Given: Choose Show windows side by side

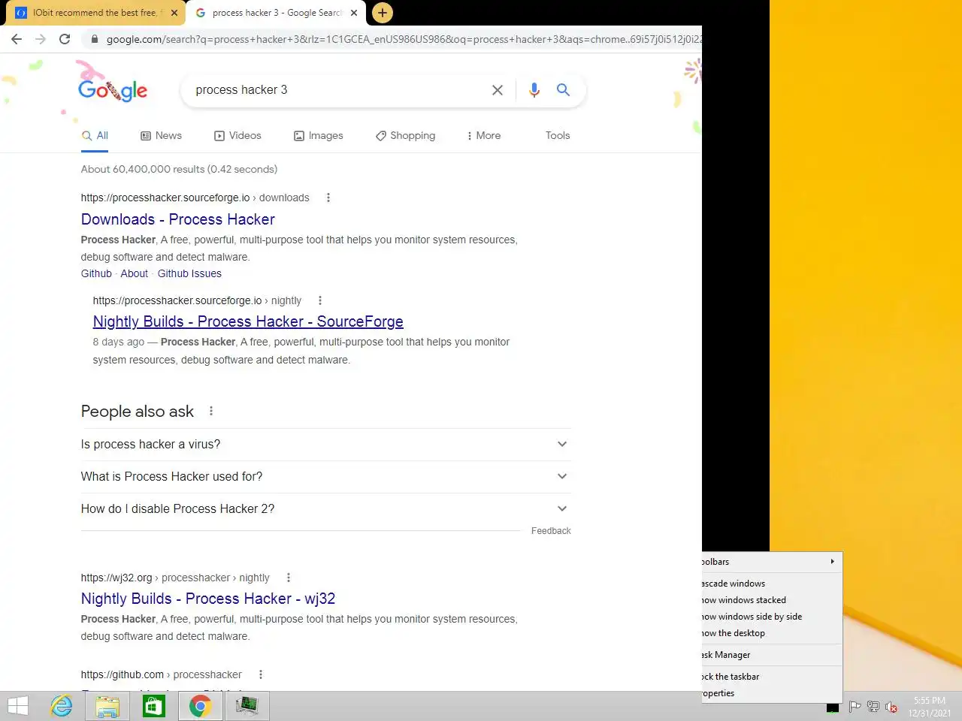Looking at the screenshot, I should (x=772, y=617).
